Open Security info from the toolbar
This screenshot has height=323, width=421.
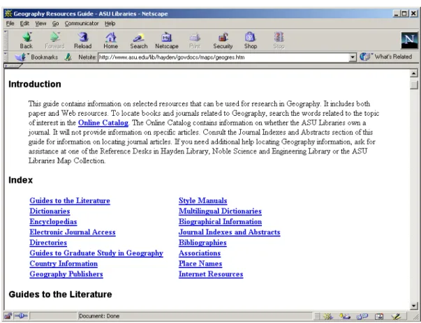223,40
